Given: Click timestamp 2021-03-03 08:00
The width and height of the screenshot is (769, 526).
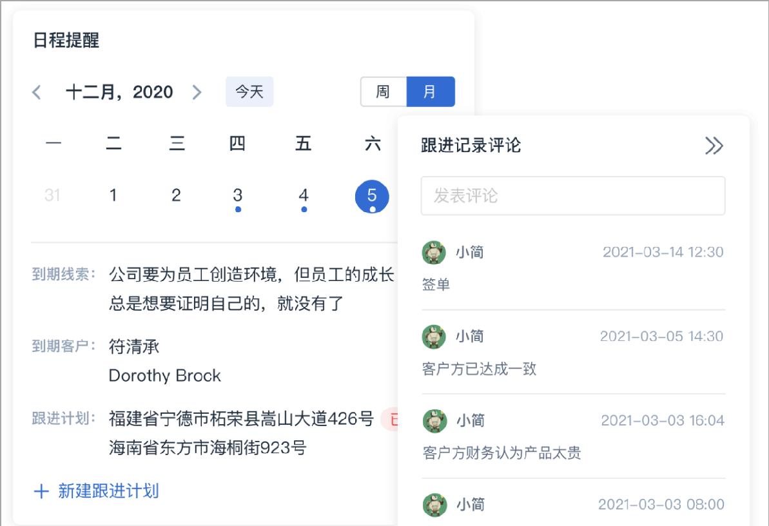Looking at the screenshot, I should pos(661,505).
